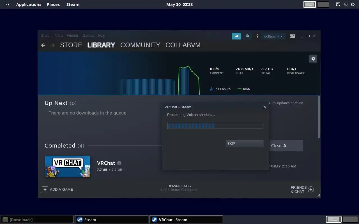Switch to first workspace in top bar

click(x=310, y=4)
